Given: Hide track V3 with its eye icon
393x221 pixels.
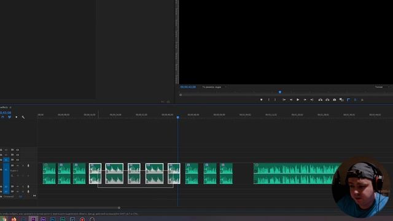Looking at the screenshot, I should tap(18, 150).
